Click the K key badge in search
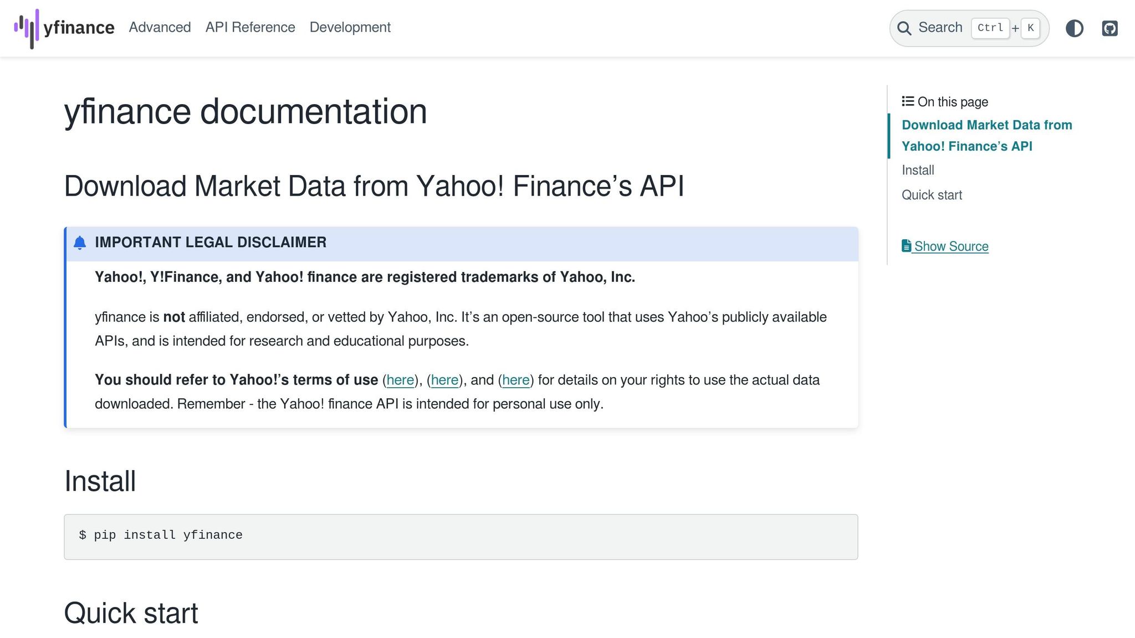 [x=1031, y=28]
